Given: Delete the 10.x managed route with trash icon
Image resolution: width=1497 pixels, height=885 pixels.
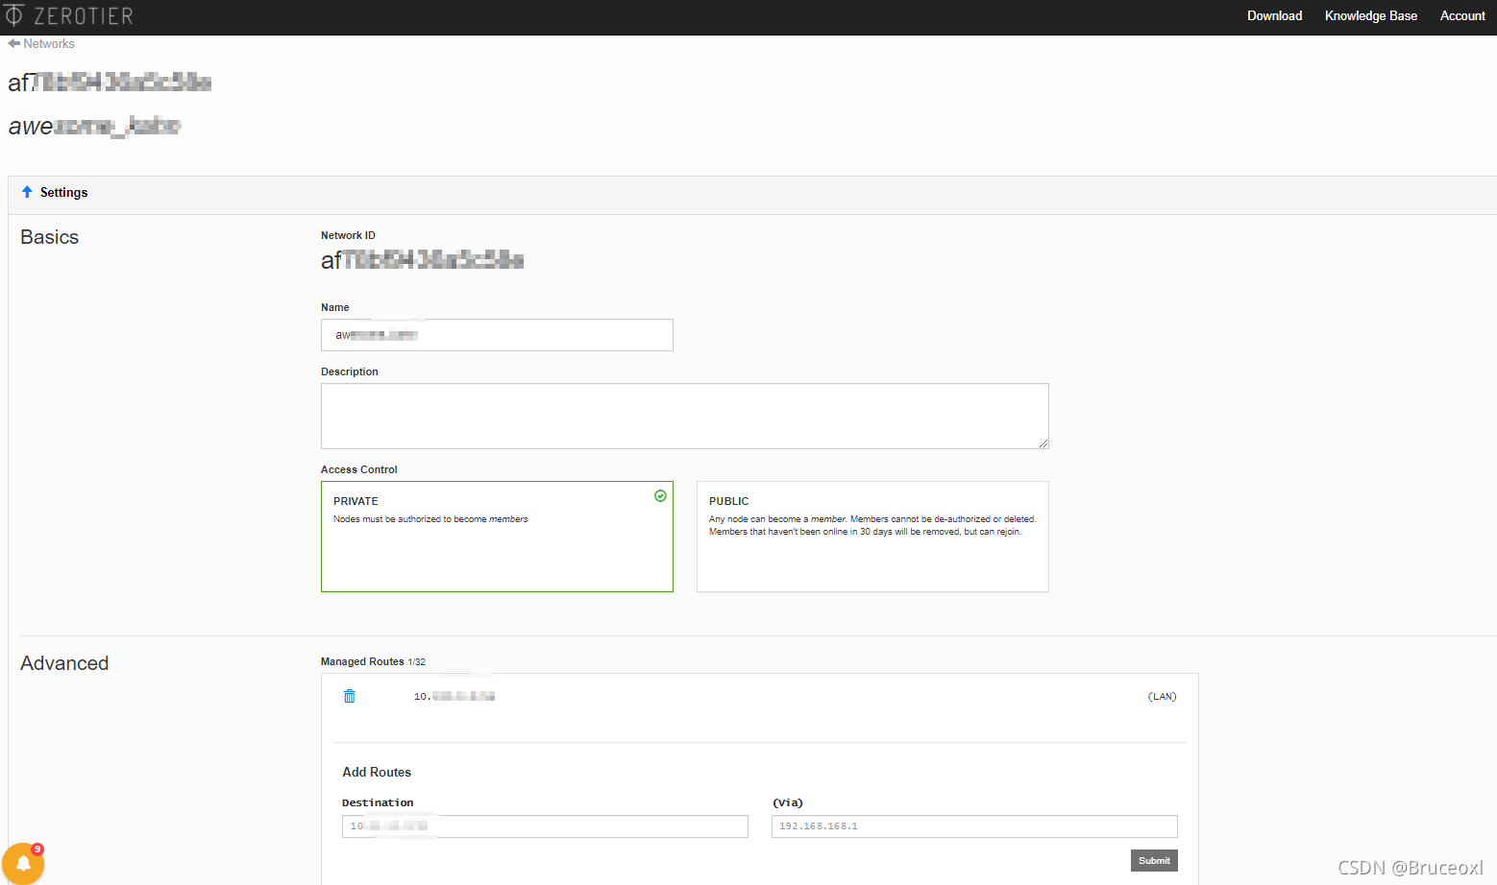Looking at the screenshot, I should (350, 696).
